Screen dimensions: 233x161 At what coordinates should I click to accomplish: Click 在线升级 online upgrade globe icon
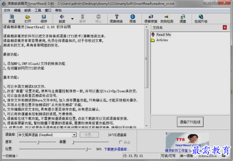tap(201, 18)
